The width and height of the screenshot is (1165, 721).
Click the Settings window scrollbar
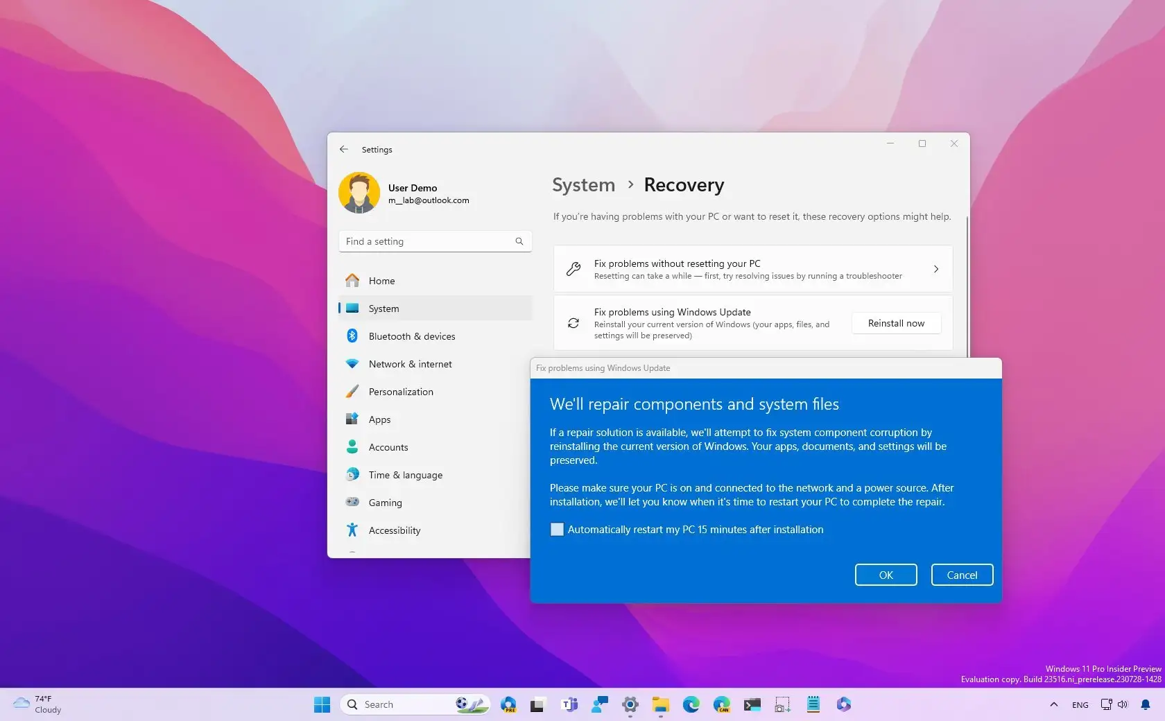point(967,286)
